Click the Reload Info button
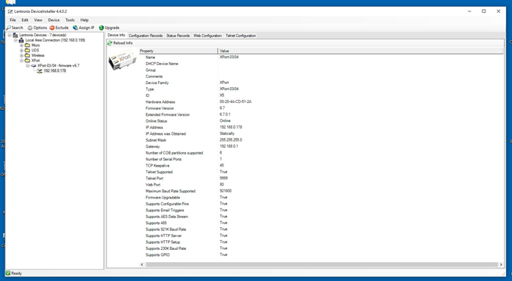Image resolution: width=512 pixels, height=281 pixels. point(120,43)
